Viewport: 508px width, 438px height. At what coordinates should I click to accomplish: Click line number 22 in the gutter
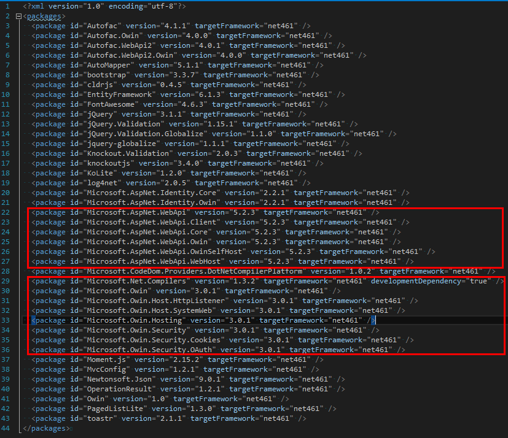pos(6,212)
